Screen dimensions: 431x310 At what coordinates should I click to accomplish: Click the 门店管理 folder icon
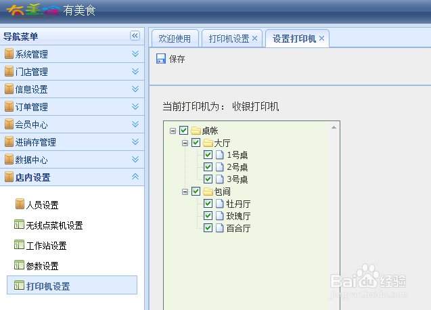[x=9, y=71]
